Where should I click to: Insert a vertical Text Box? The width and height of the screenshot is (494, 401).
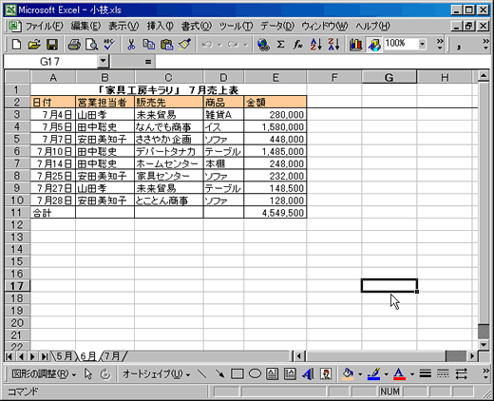pyautogui.click(x=290, y=374)
